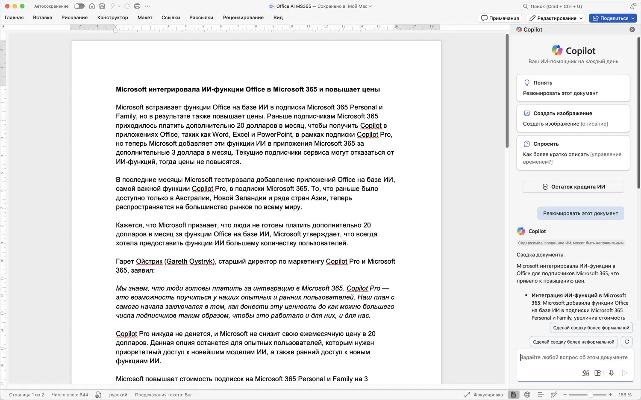Image resolution: width=641 pixels, height=400 pixels.
Task: Open the Рецензирование tab
Action: pyautogui.click(x=243, y=18)
